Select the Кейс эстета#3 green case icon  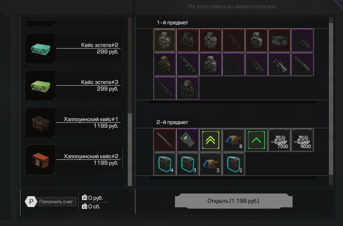40,86
